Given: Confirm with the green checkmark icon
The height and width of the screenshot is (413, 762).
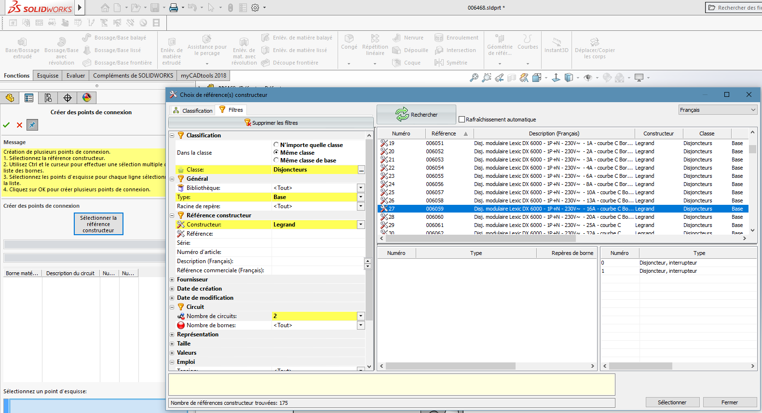Looking at the screenshot, I should click(x=6, y=125).
